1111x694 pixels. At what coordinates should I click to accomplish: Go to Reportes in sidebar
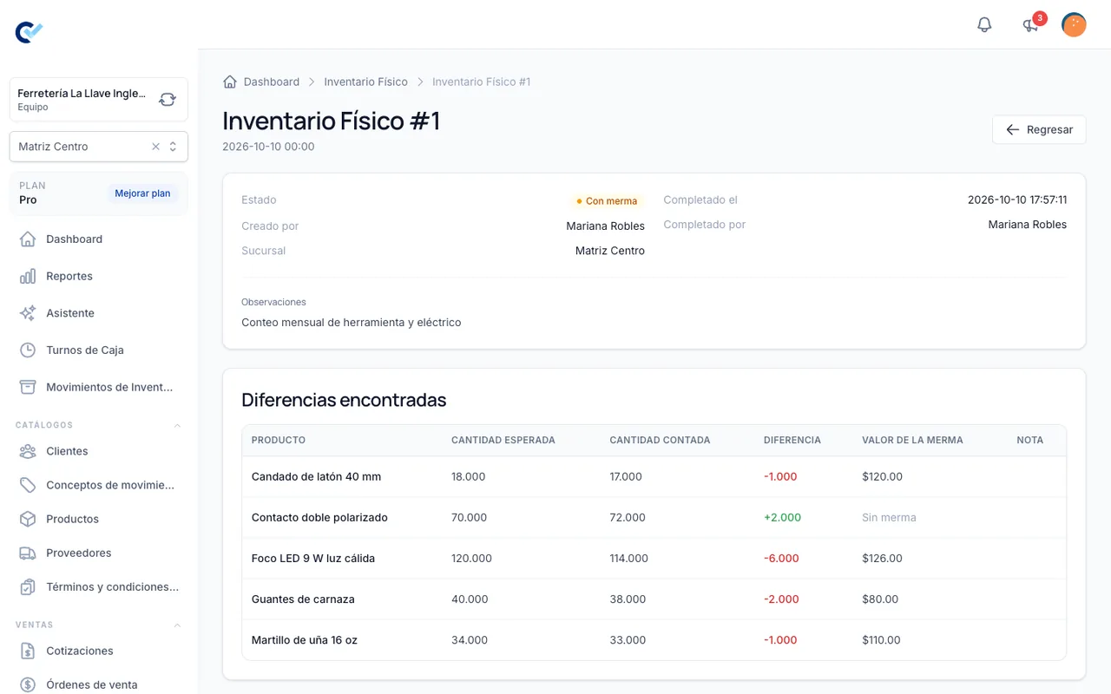pyautogui.click(x=99, y=276)
